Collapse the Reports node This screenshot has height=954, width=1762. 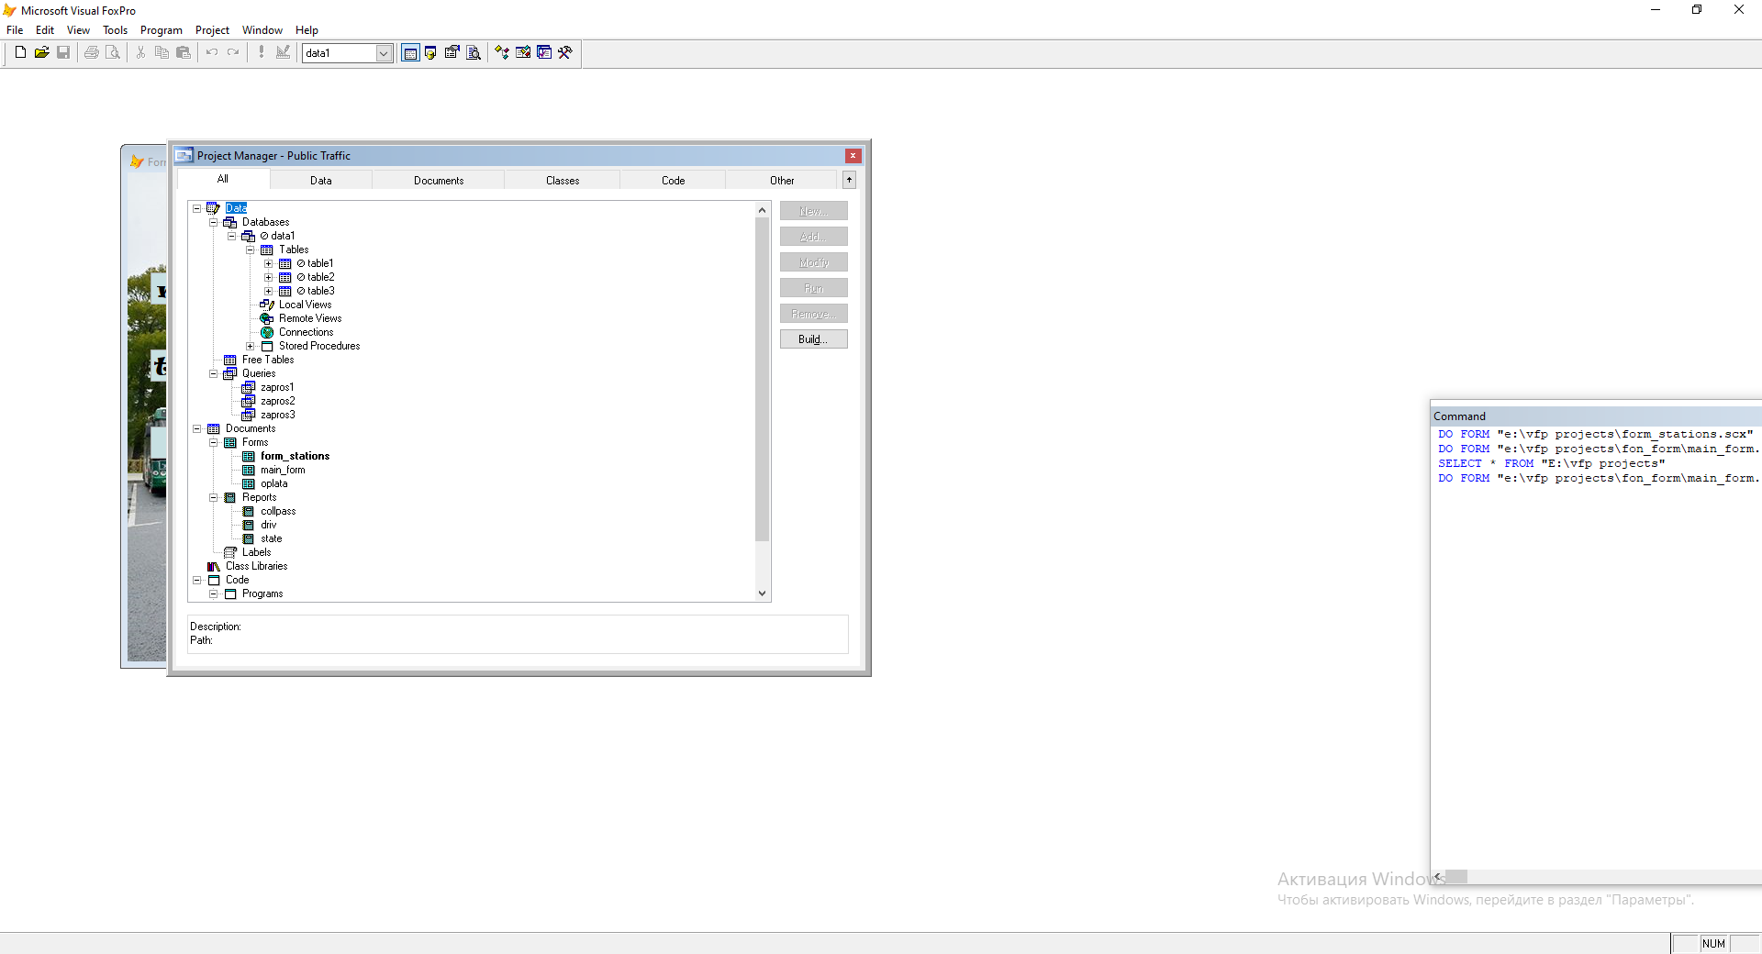click(x=213, y=497)
